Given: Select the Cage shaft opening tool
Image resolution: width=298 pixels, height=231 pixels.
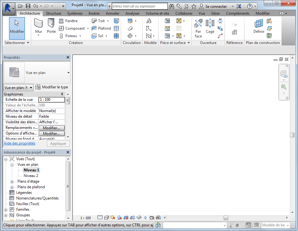Looking at the screenshot, I should (210, 26).
